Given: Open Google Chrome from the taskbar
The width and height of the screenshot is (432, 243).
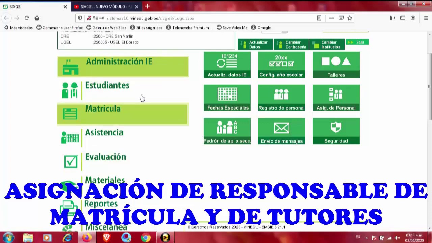Looking at the screenshot, I should [146, 238].
